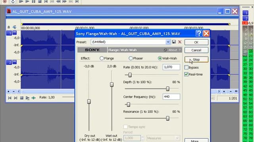Screen dimensions: 254x142
Task: Open the Preset dropdown arrow
Action: pyautogui.click(x=168, y=42)
